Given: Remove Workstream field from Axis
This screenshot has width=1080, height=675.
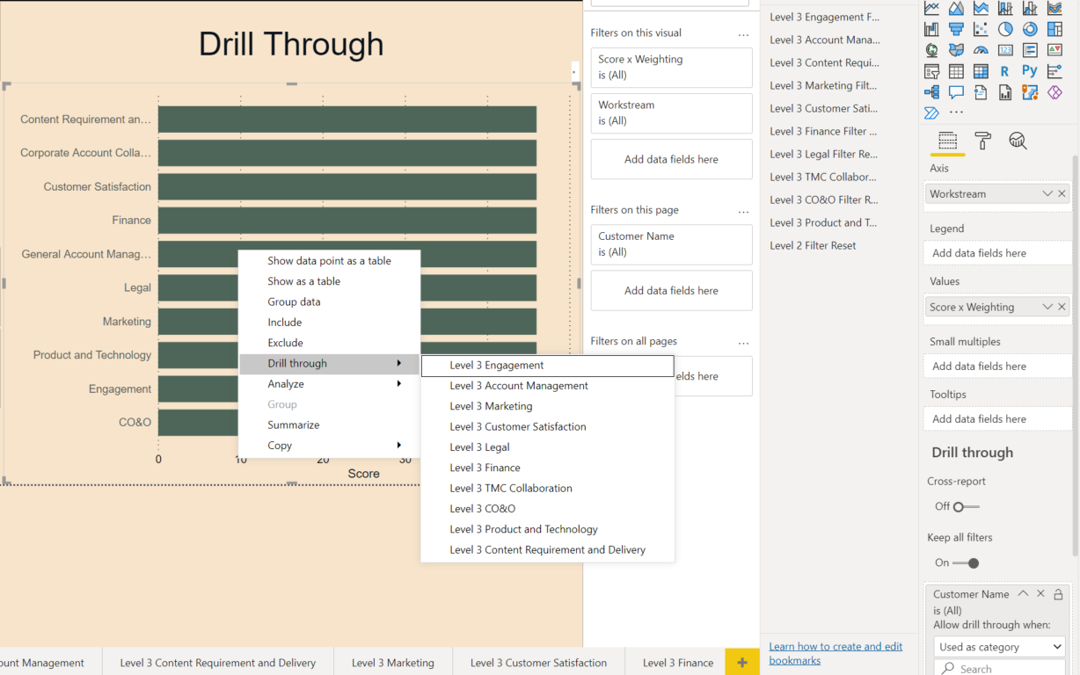Looking at the screenshot, I should tap(1062, 194).
